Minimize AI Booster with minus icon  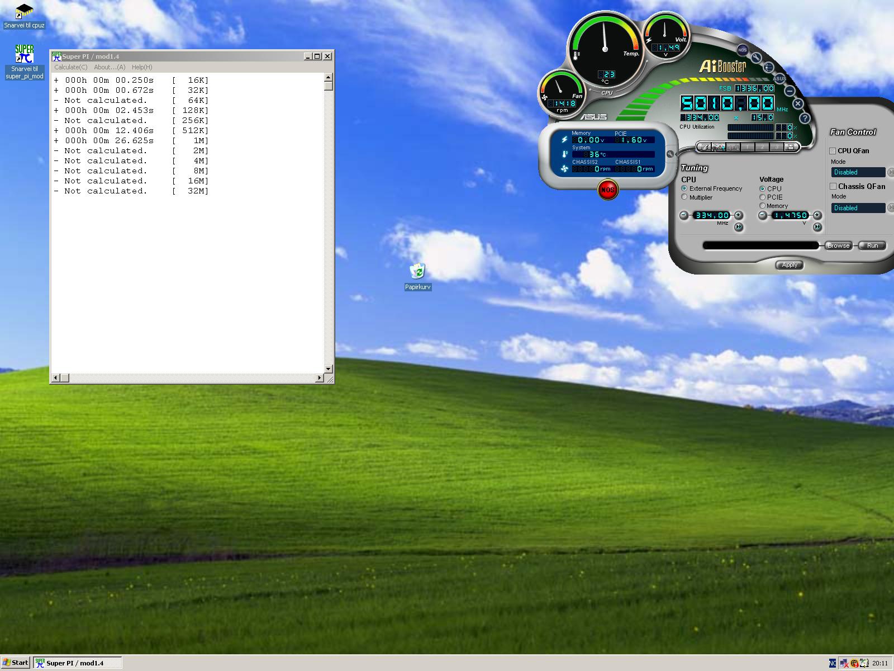pyautogui.click(x=790, y=90)
